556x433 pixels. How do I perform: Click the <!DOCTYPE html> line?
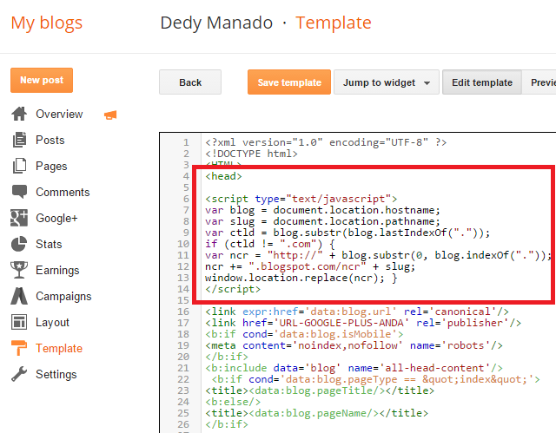(x=251, y=154)
